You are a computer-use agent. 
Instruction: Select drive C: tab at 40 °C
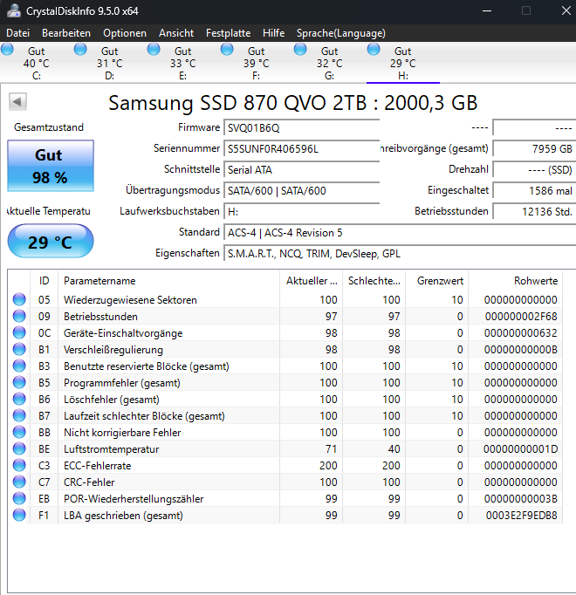coord(37,63)
